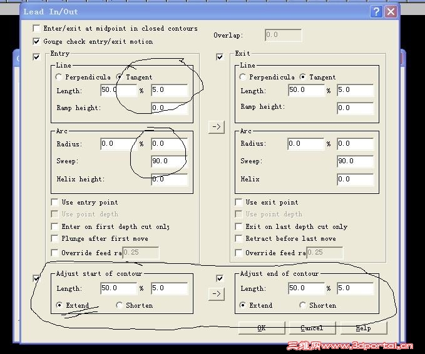Enable Use entry point

click(54, 202)
